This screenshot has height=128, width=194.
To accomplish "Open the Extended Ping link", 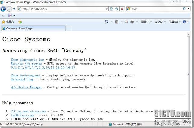I will click(22, 79).
